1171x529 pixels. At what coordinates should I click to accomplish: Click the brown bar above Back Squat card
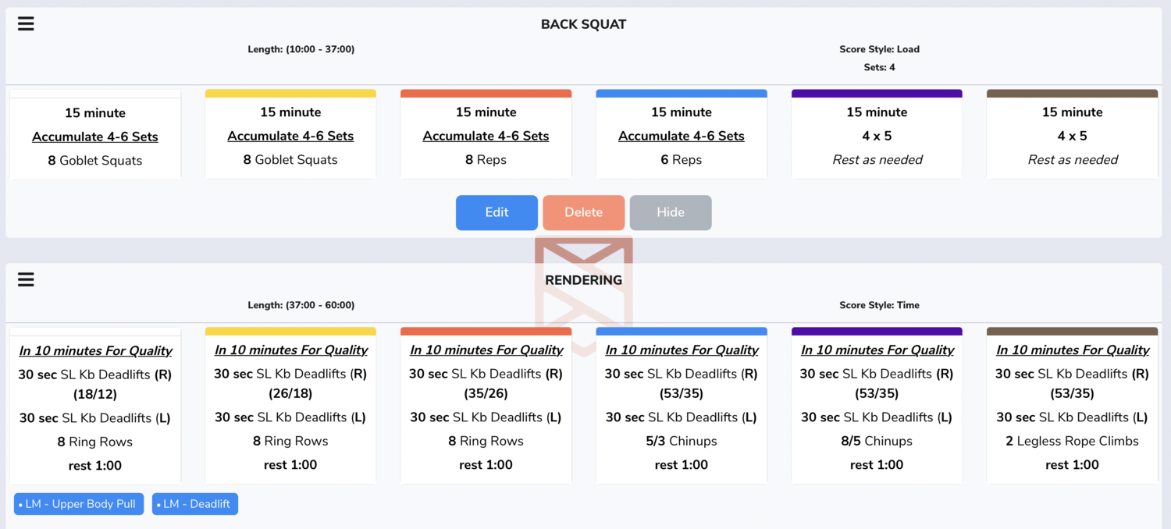tap(1073, 94)
